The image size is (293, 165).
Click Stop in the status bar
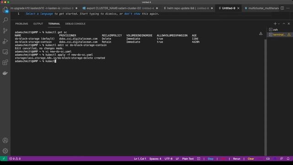pos(211,159)
